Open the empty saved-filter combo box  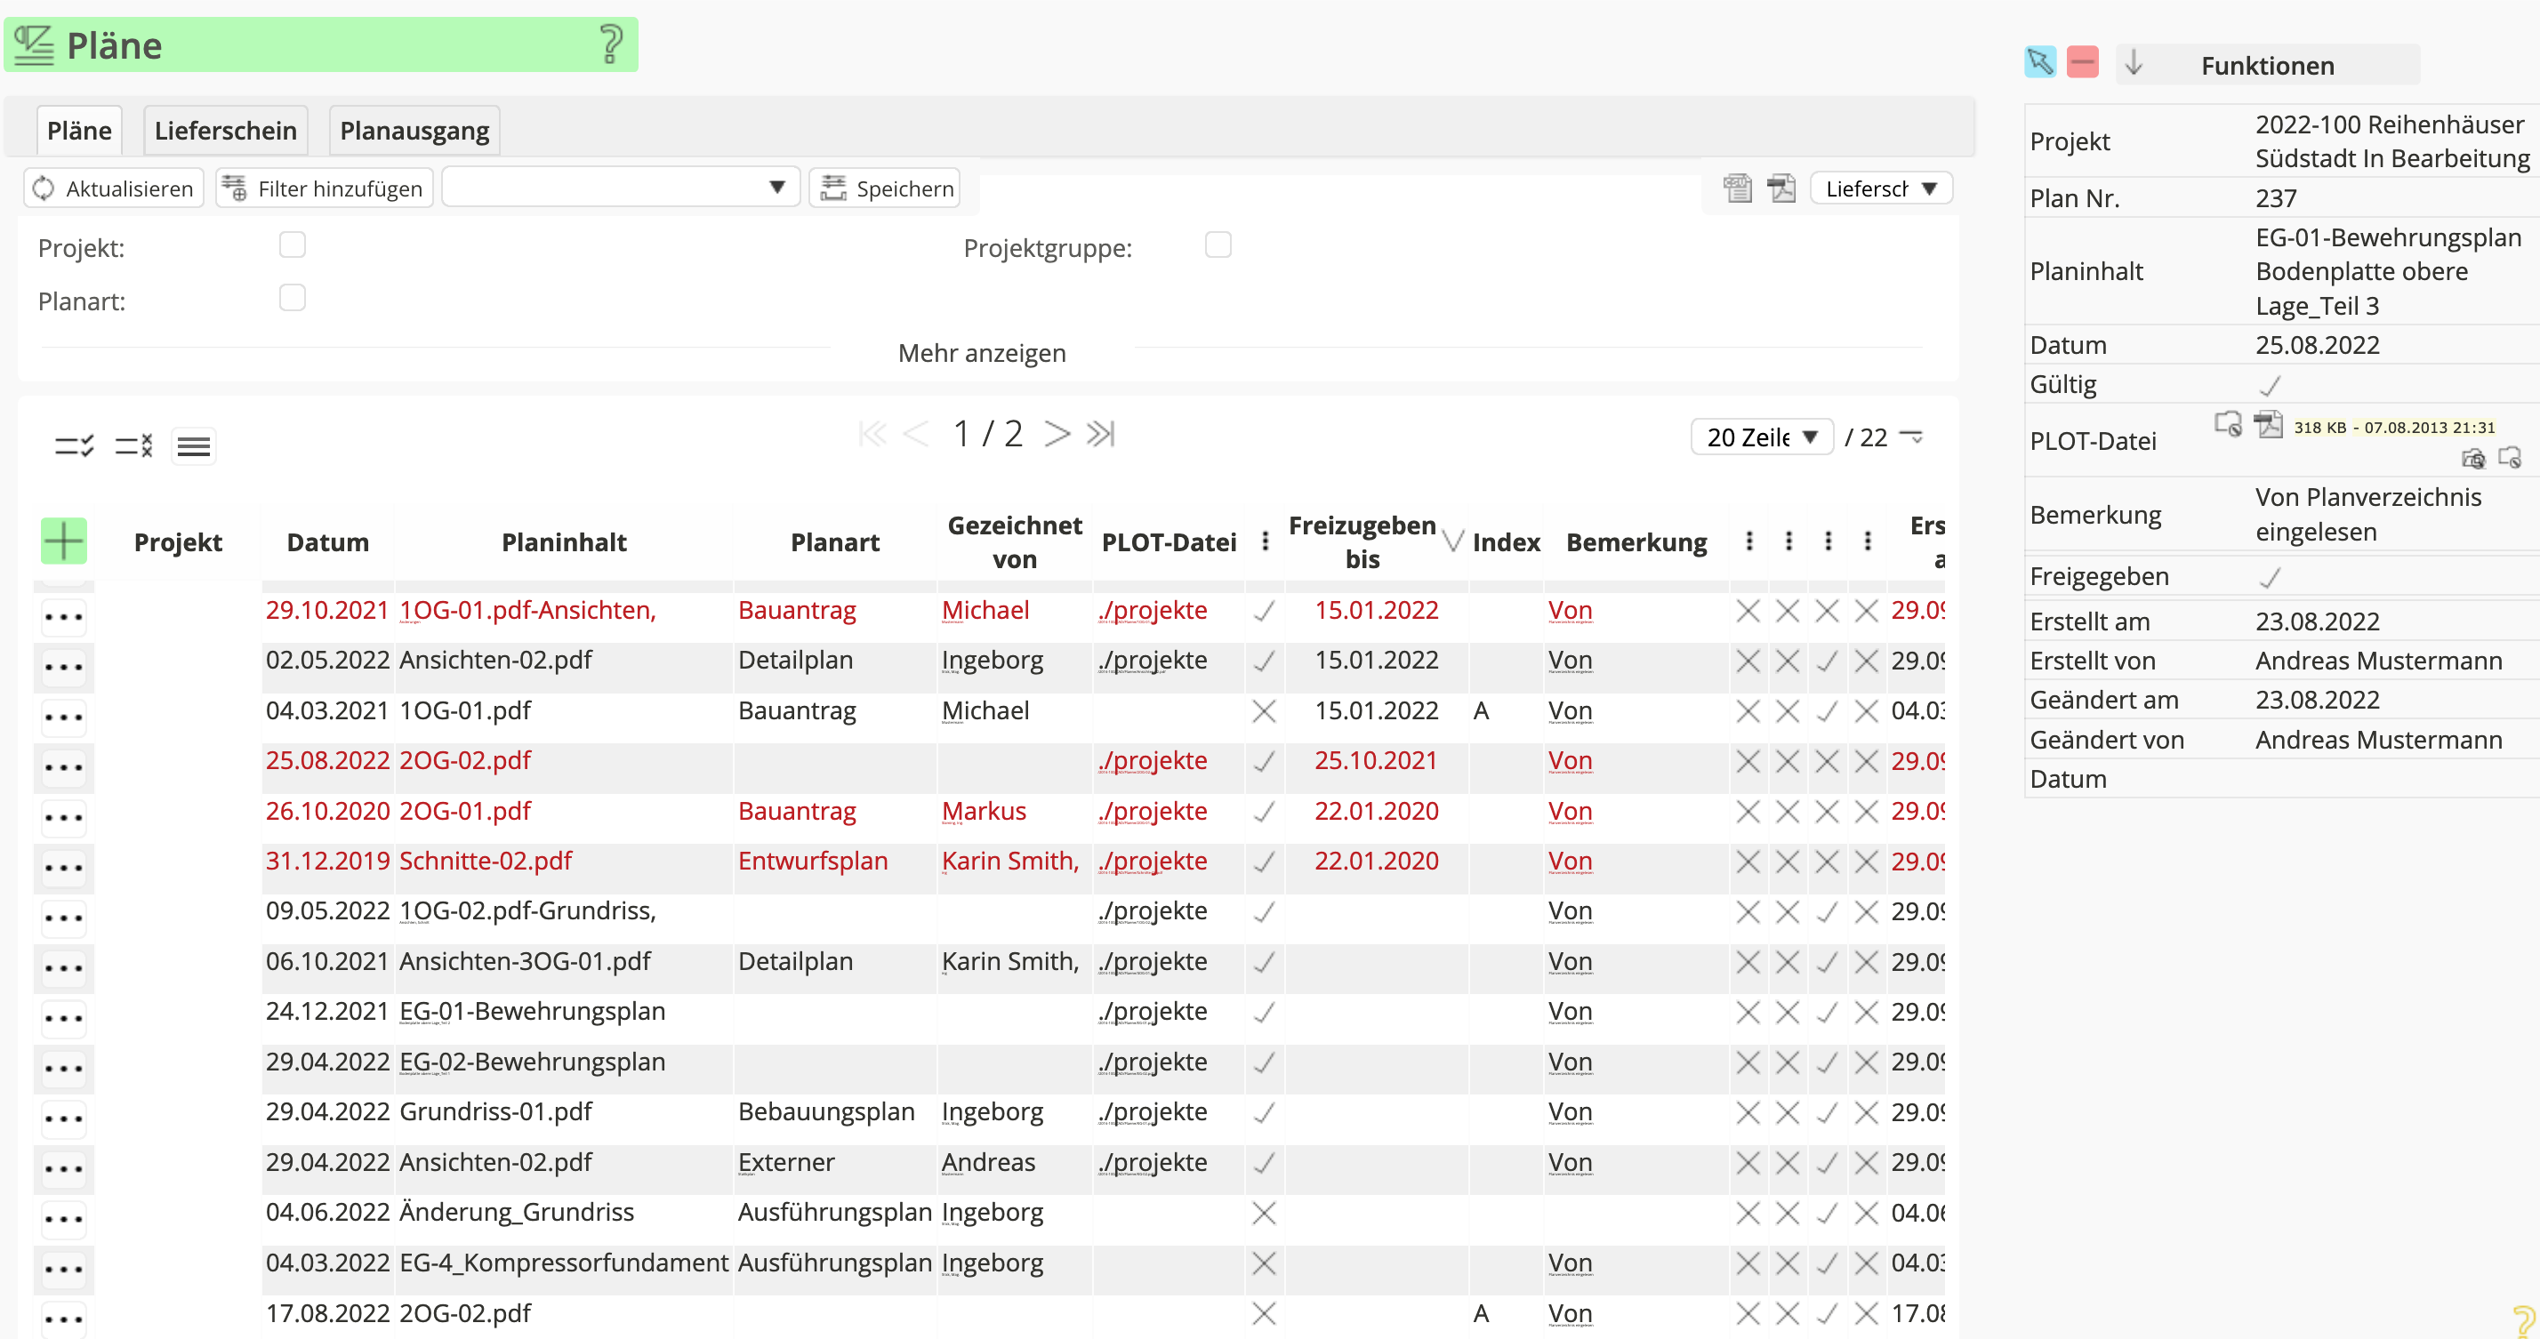coord(619,188)
